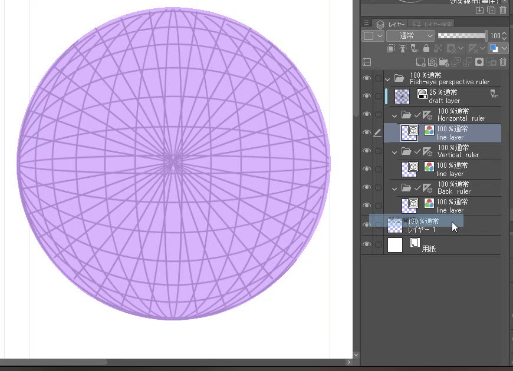Image resolution: width=513 pixels, height=371 pixels.
Task: Click the opacity 100 stepper arrows
Action: pos(504,36)
